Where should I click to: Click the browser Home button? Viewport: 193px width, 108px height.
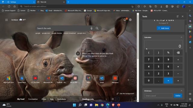14,6
